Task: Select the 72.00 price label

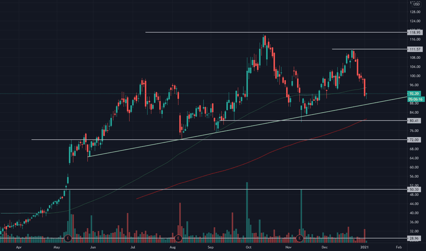Action: tap(414, 140)
